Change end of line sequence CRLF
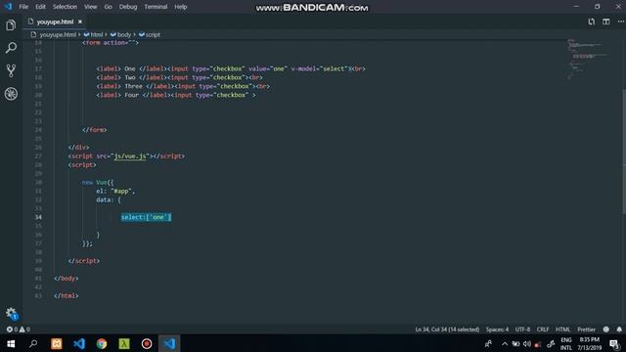 (x=543, y=330)
